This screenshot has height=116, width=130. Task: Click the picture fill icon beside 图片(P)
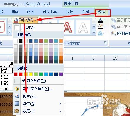coord(17,96)
